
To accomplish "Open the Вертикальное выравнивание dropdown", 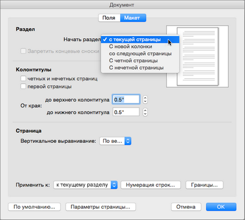I will (x=115, y=141).
